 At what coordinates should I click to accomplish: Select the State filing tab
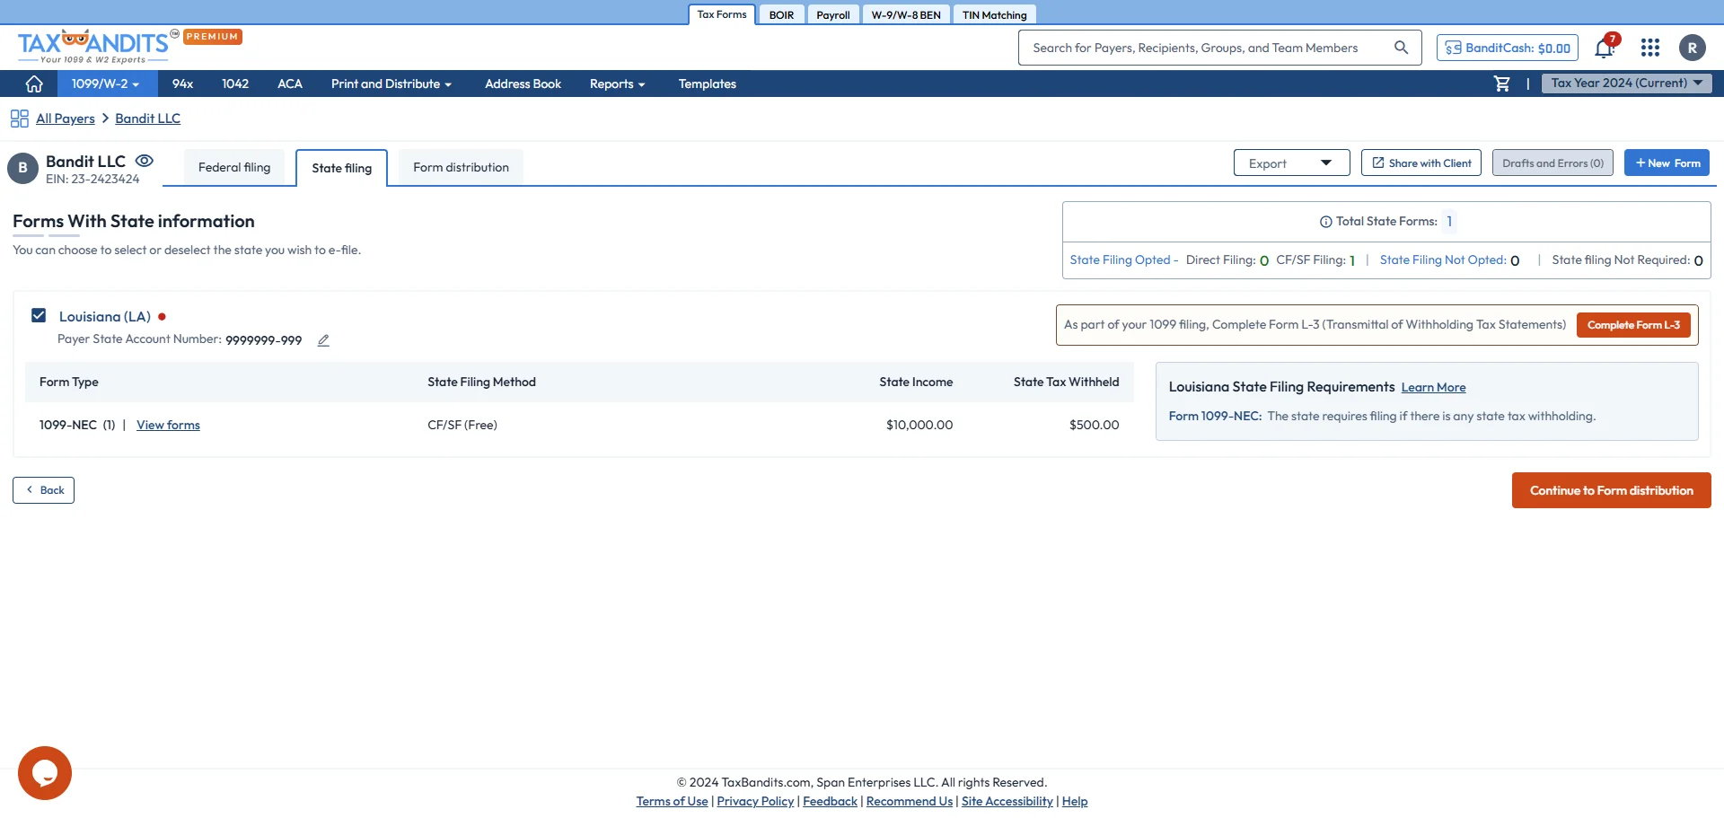pos(341,168)
